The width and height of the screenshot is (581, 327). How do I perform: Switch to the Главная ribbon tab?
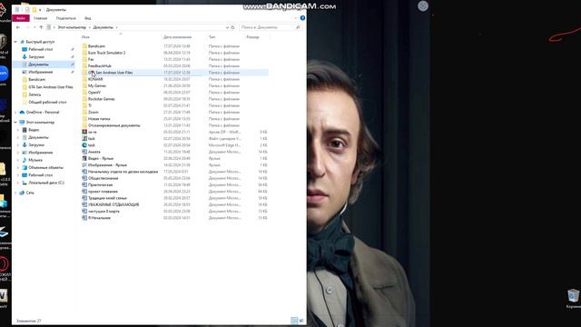(40, 18)
